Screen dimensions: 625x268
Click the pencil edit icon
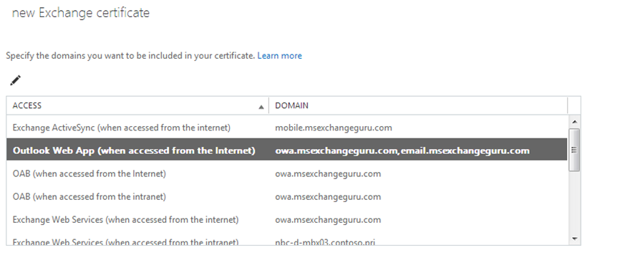[x=16, y=80]
